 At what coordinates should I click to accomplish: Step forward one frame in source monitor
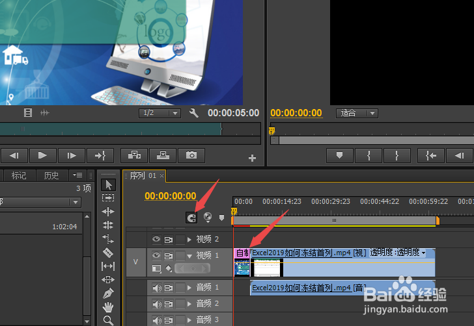pyautogui.click(x=72, y=155)
